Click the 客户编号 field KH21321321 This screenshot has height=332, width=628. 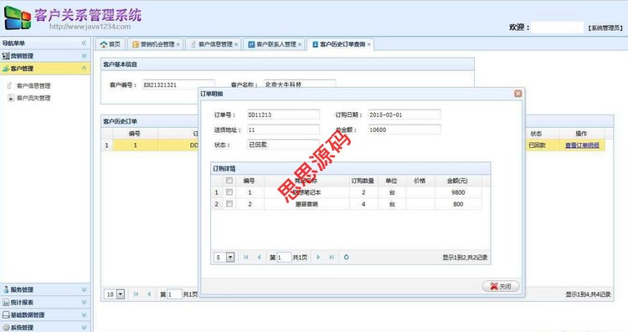pos(178,84)
